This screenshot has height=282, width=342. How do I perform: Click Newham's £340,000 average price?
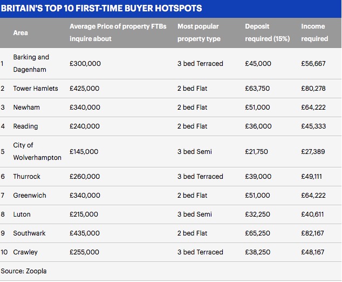point(85,107)
